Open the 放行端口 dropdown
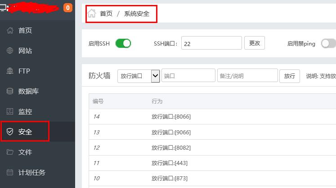 pyautogui.click(x=139, y=76)
